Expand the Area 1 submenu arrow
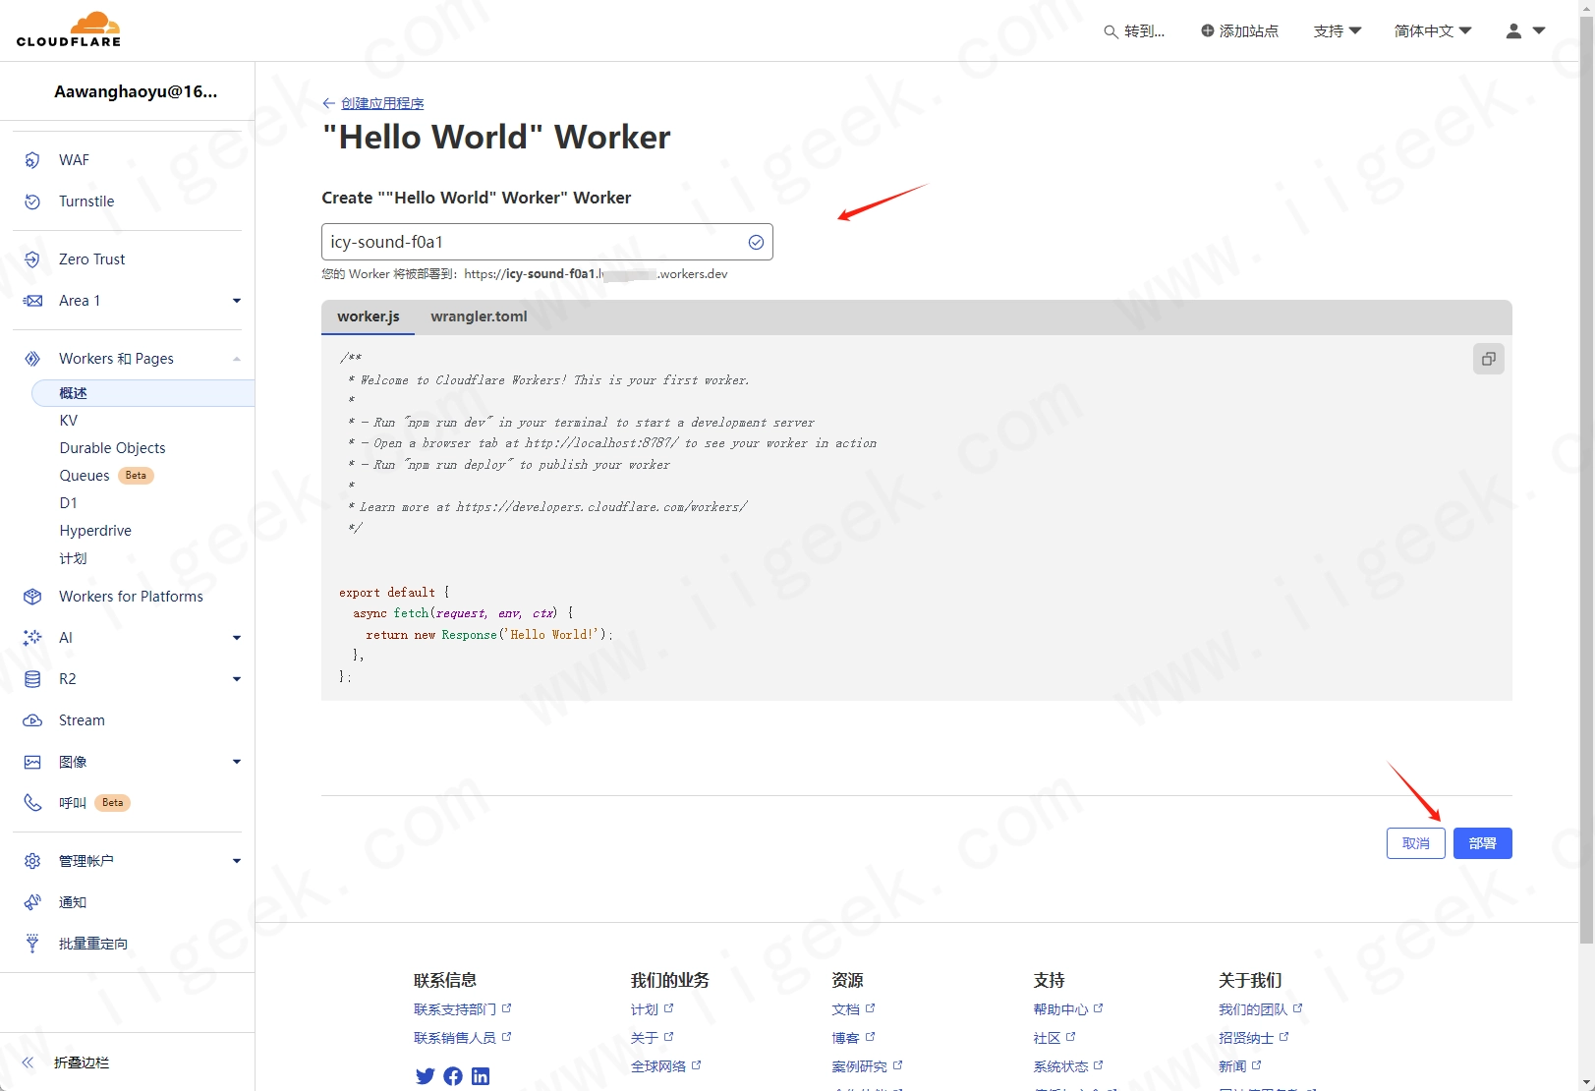Viewport: 1595px width, 1091px height. [x=237, y=301]
